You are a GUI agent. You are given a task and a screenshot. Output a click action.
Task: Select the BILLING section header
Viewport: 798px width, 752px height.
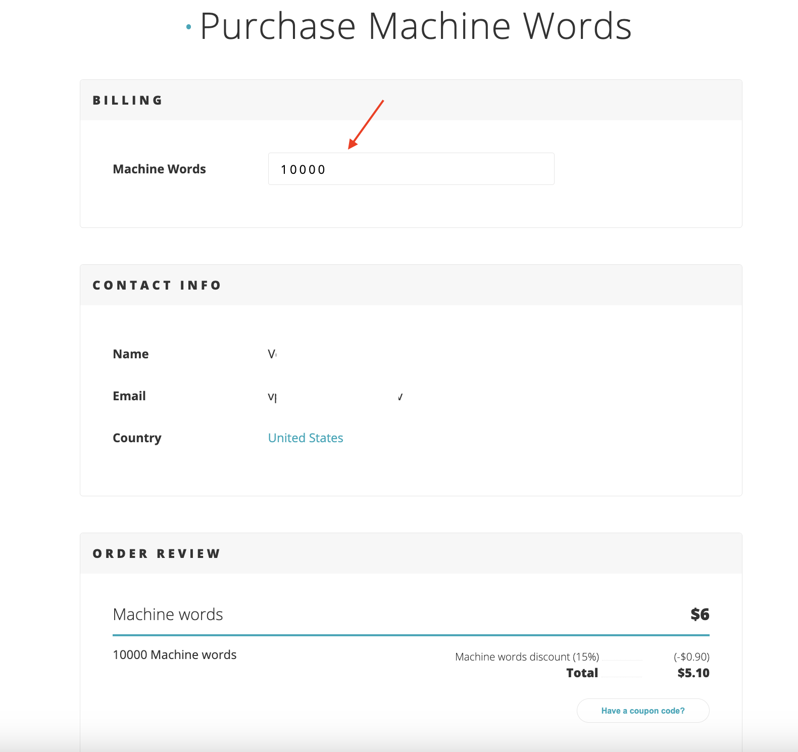[x=128, y=100]
